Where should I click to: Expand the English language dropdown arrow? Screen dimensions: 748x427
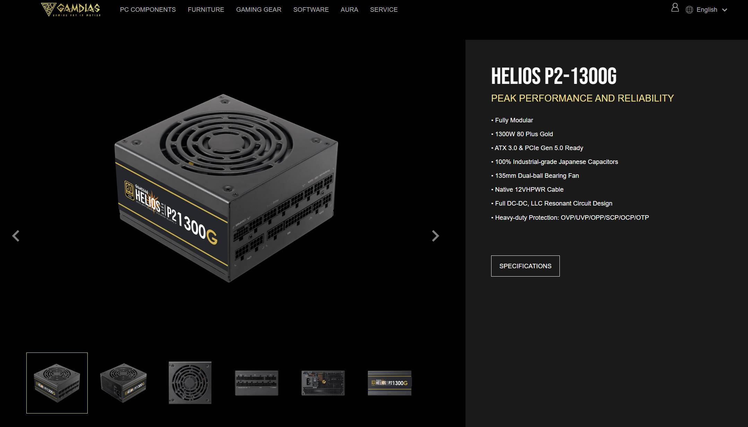pyautogui.click(x=724, y=10)
